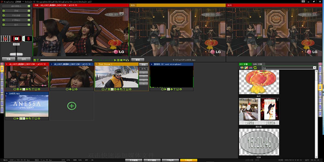Pause playback in the program monitor
Image resolution: width=324 pixels, height=162 pixels.
click(x=118, y=60)
